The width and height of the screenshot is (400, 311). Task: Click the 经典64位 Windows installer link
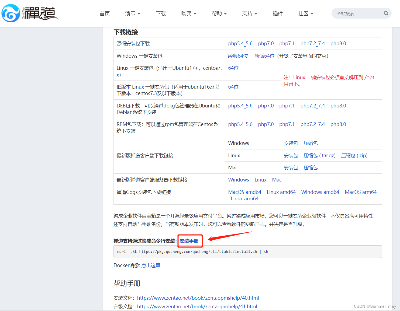(x=238, y=56)
